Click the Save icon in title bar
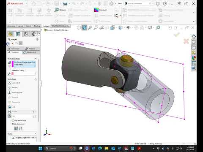The image size is (203, 152). pyautogui.click(x=57, y=3)
